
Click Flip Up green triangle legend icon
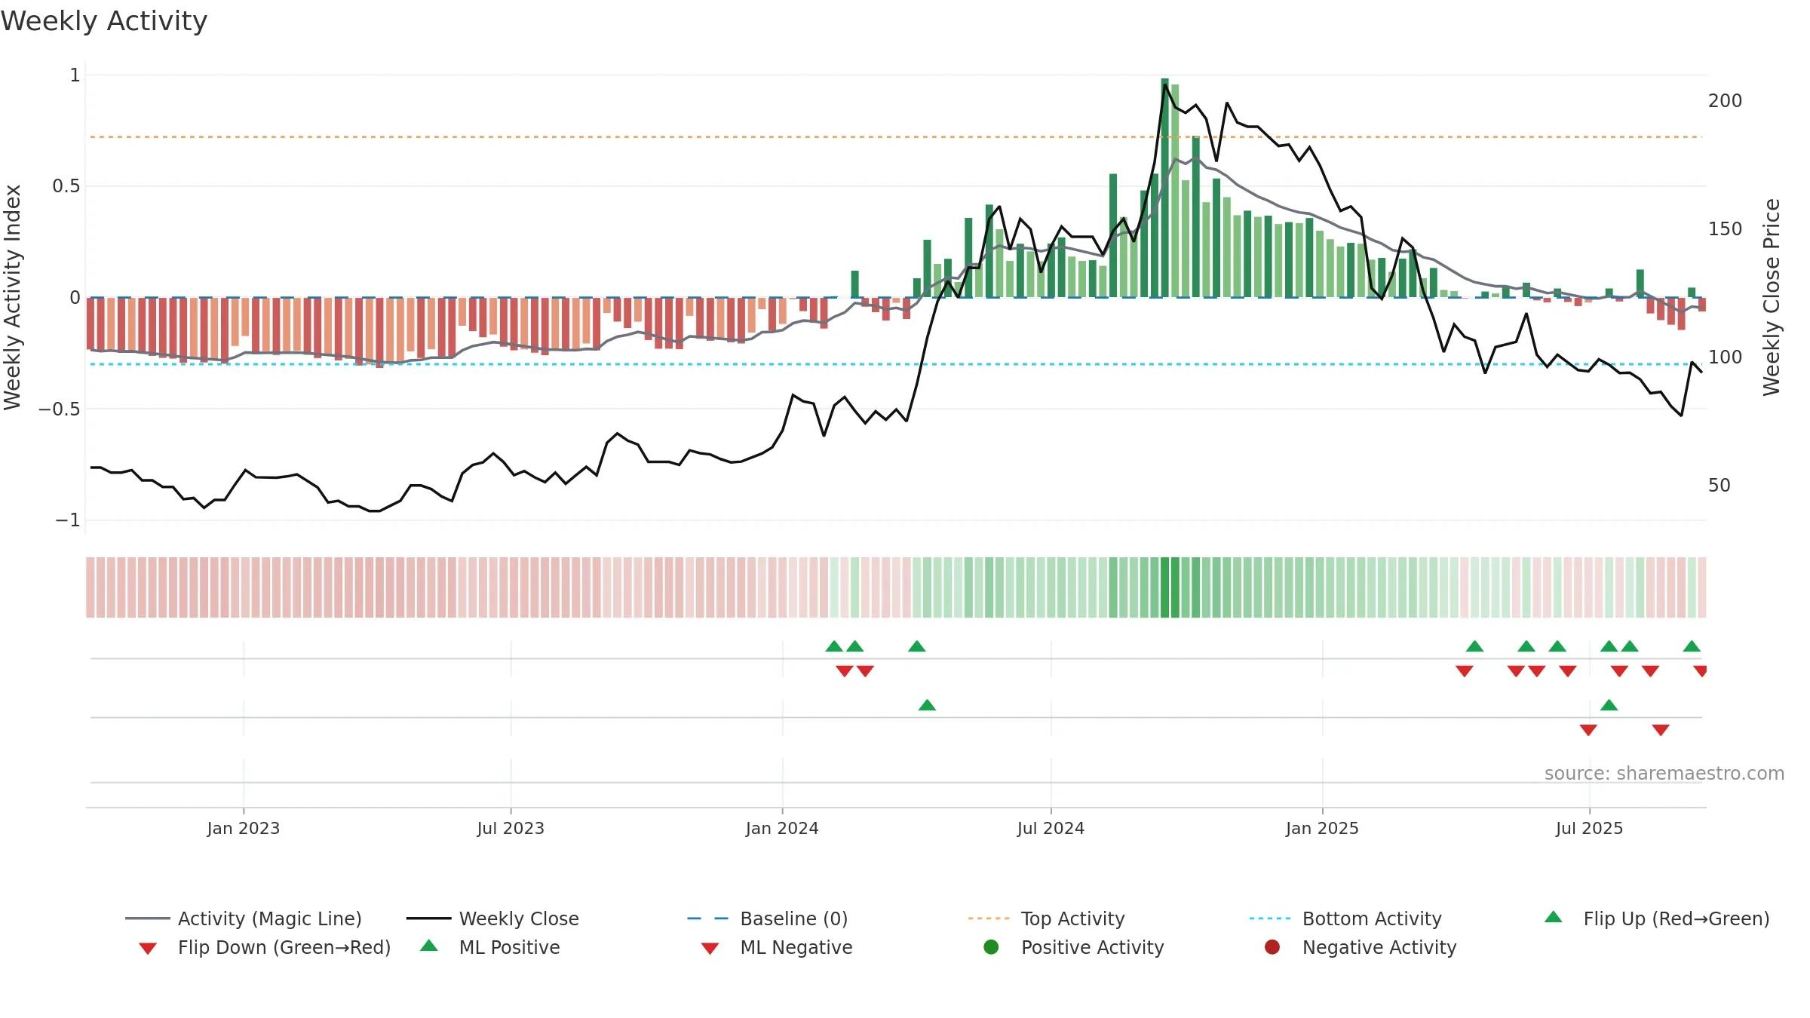click(1554, 917)
